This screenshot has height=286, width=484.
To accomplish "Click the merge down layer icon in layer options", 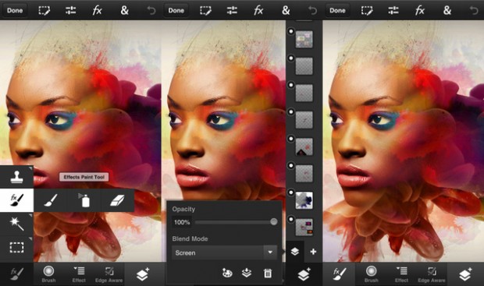I will 247,273.
